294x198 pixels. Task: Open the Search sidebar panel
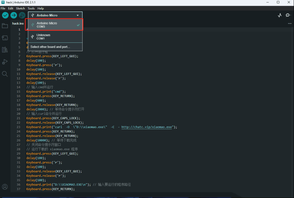(5, 74)
